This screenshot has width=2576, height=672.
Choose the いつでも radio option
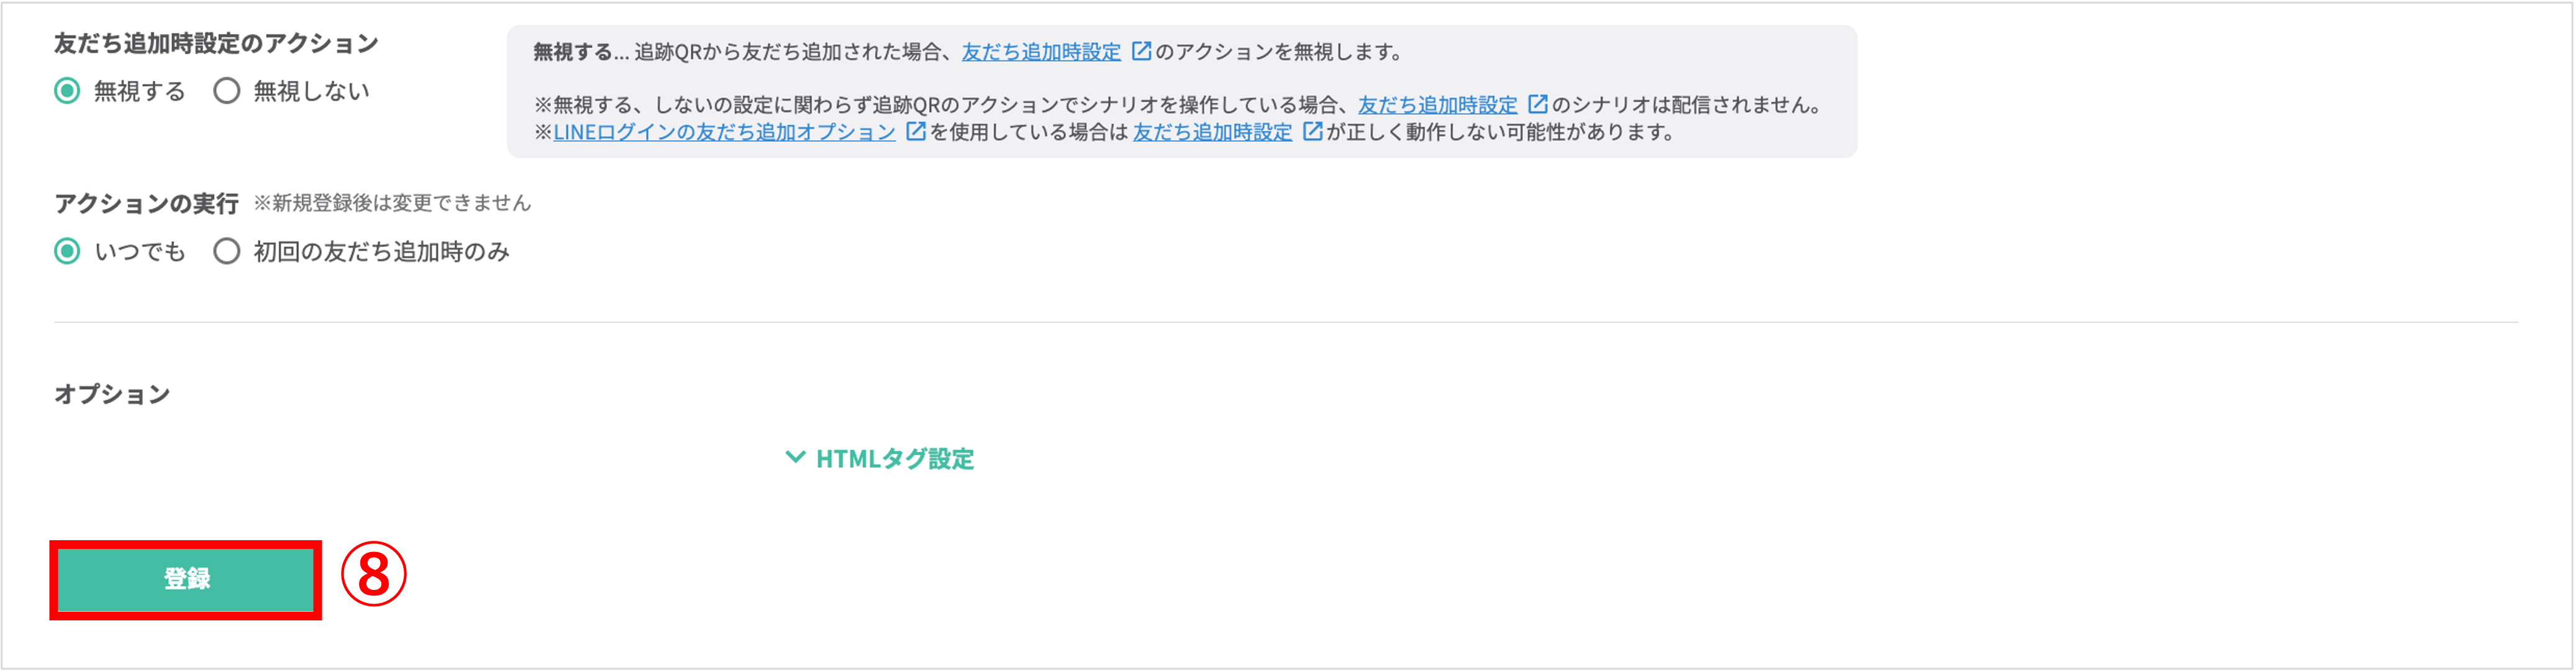click(67, 251)
